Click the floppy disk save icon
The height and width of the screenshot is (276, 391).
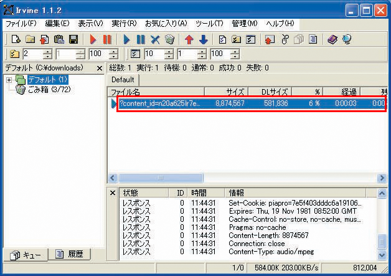[73, 39]
